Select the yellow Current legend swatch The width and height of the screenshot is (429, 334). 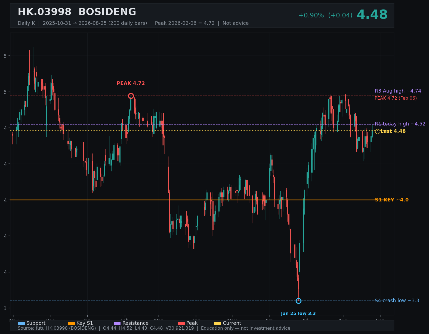point(218,323)
